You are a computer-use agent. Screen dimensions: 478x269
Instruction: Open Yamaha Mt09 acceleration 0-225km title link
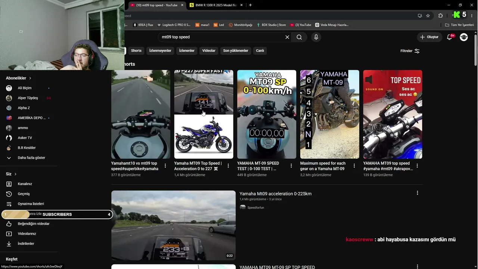(276, 194)
